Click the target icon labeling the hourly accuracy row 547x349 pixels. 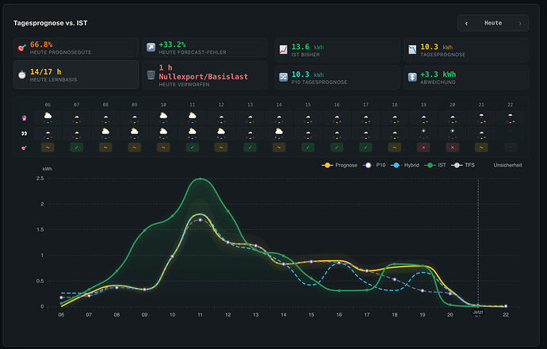(24, 148)
